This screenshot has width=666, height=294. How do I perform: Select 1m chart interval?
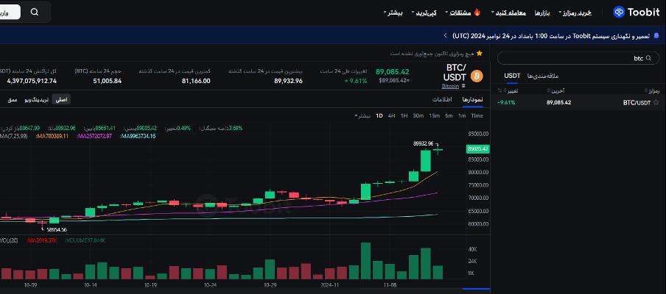click(462, 115)
